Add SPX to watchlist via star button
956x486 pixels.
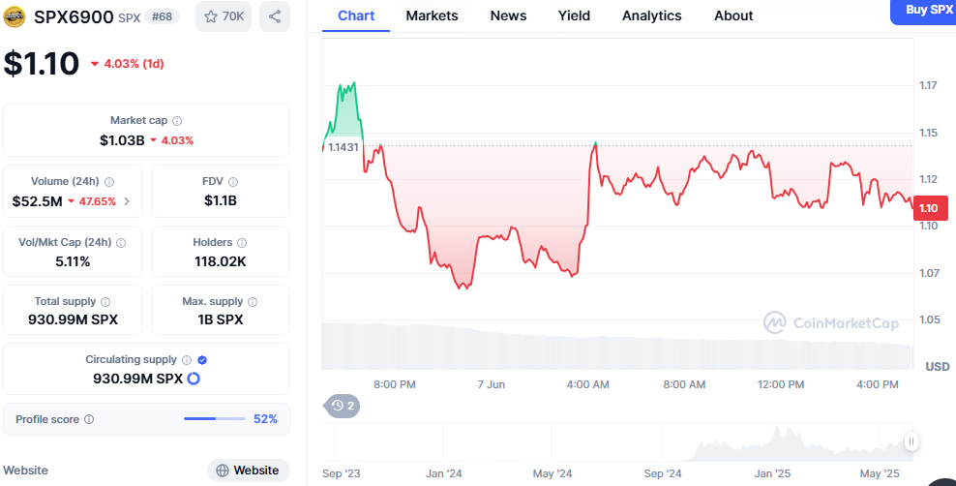pyautogui.click(x=224, y=16)
